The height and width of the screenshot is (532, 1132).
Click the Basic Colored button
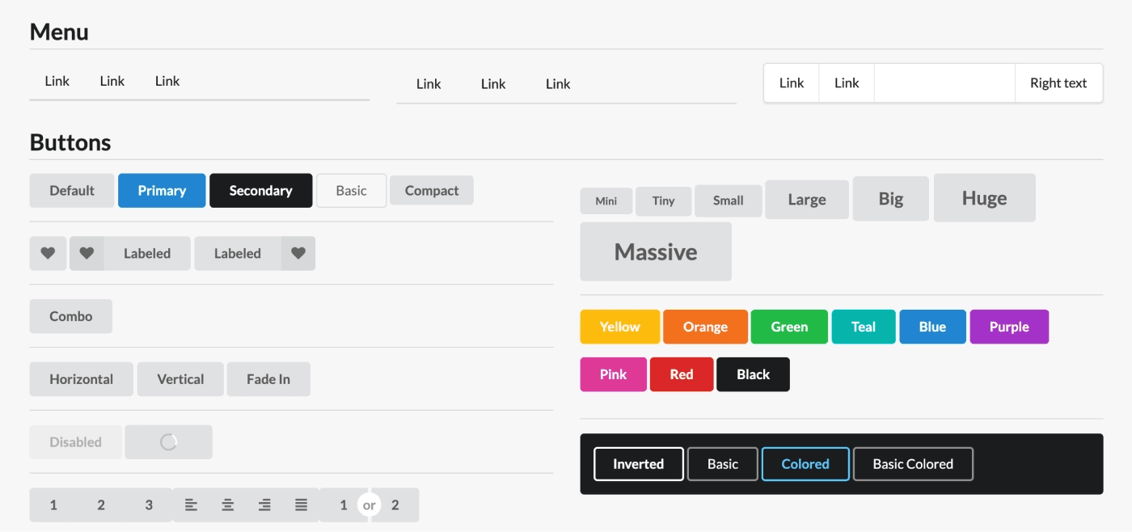(x=912, y=464)
